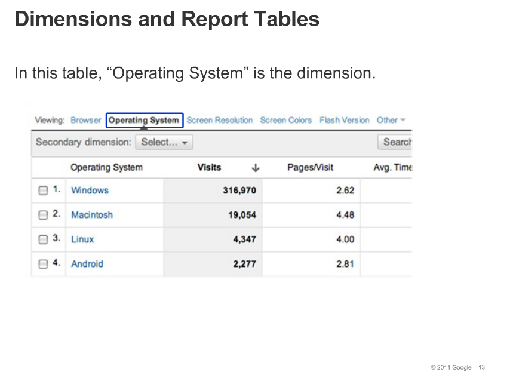This screenshot has height=381, width=510.
Task: Select the Operating System dimension tab
Action: pyautogui.click(x=145, y=121)
